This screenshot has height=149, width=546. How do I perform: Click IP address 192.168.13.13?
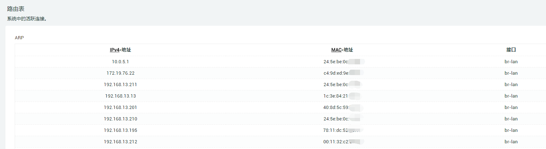(120, 96)
